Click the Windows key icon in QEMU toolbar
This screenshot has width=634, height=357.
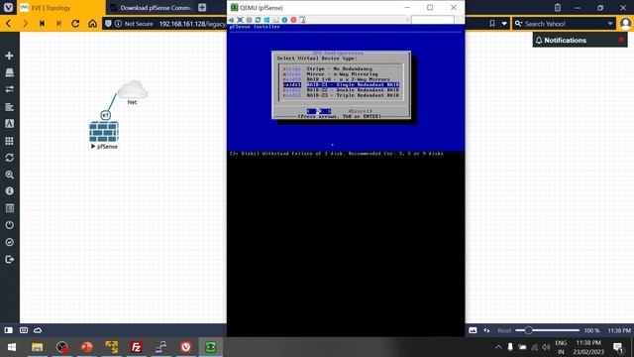(x=266, y=20)
